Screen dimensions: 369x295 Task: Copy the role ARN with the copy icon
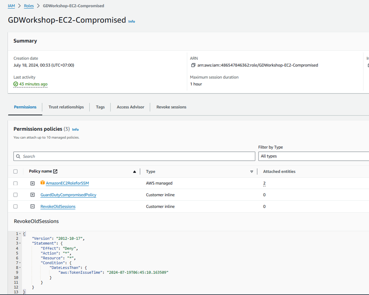(193, 65)
